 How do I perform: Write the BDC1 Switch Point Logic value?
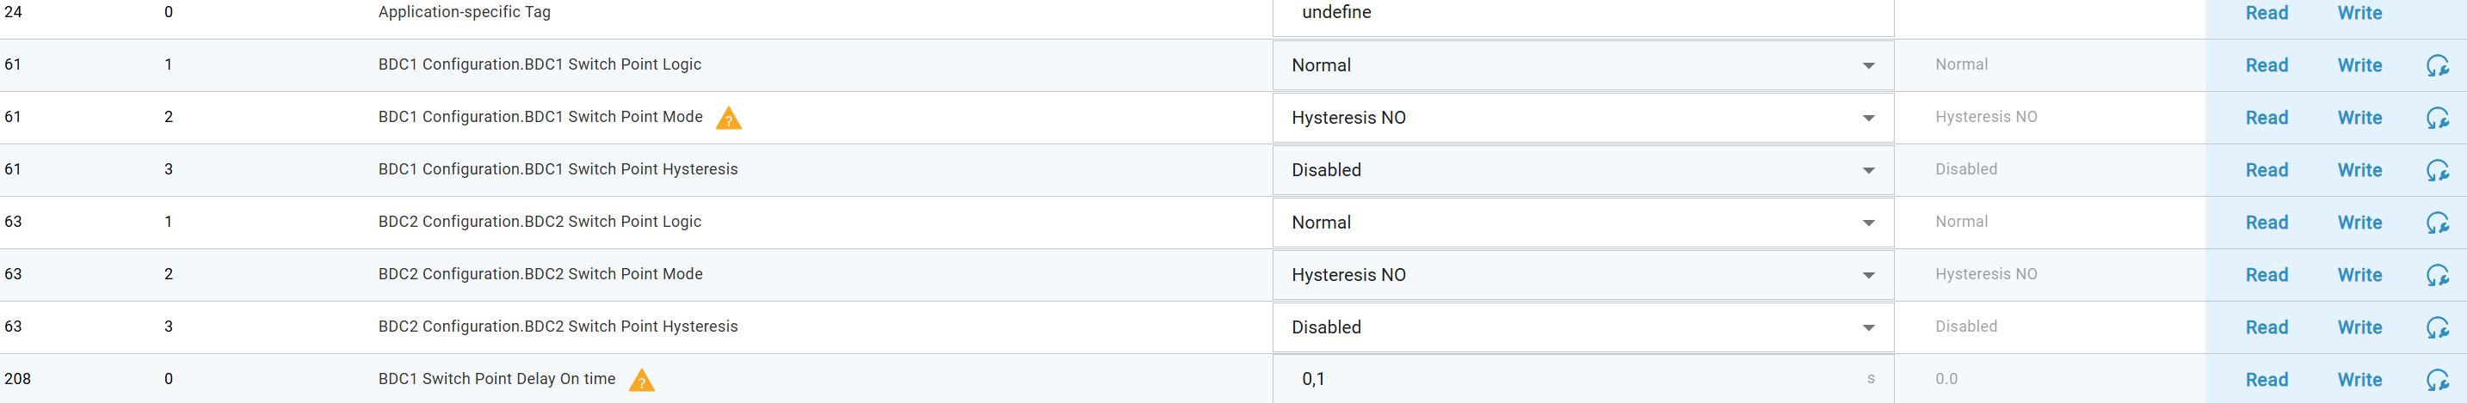click(2359, 66)
